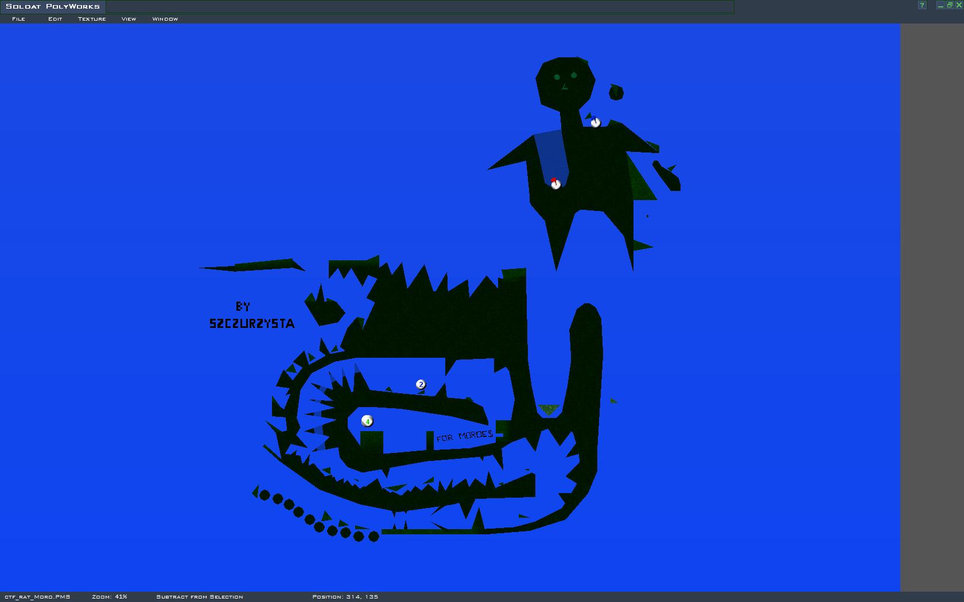Select spawn point marker number 2

click(421, 385)
